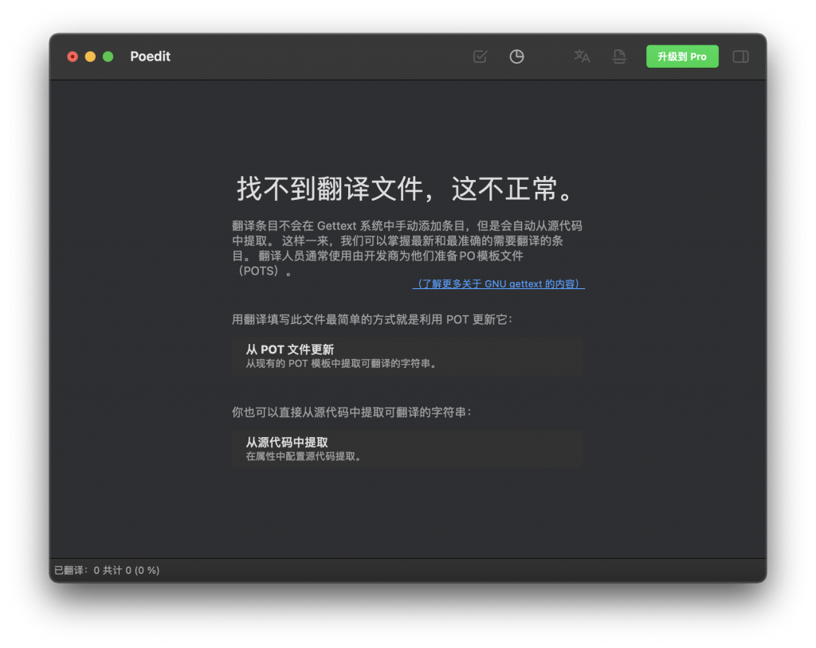This screenshot has width=816, height=648.
Task: Click the Update from source code icon
Action: click(618, 57)
